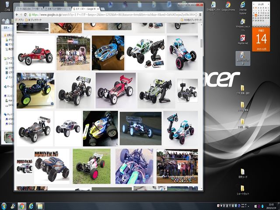Open the red buggy with red wing image
Screen dimensions: 280x210
115,91
